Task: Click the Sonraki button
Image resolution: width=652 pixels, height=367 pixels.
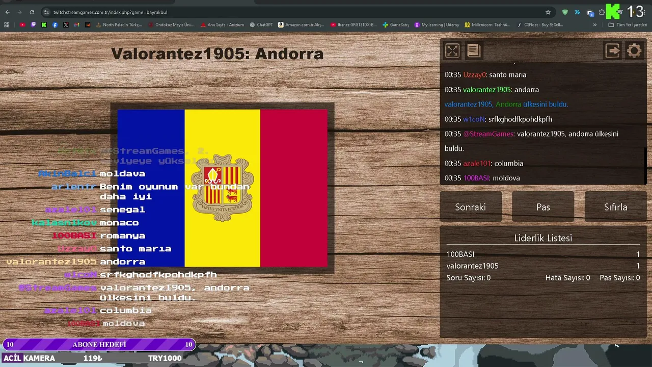Action: tap(471, 207)
